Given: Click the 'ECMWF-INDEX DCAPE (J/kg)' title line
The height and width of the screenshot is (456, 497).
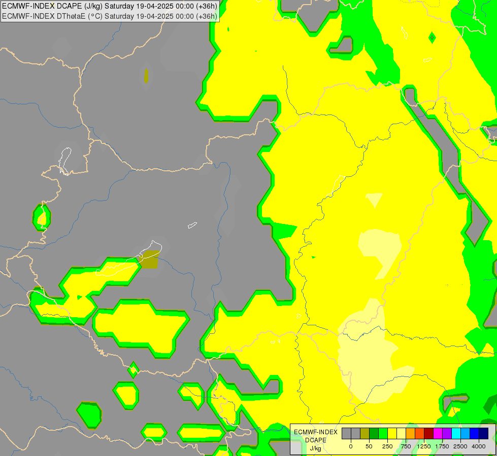Looking at the screenshot, I should [x=110, y=6].
